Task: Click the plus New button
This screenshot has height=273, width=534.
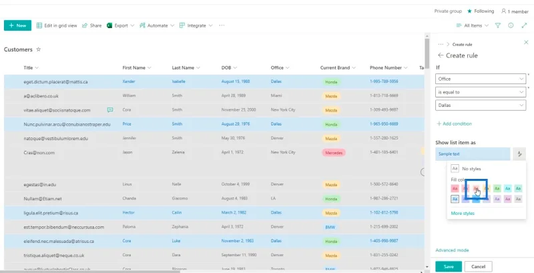Action: point(18,25)
